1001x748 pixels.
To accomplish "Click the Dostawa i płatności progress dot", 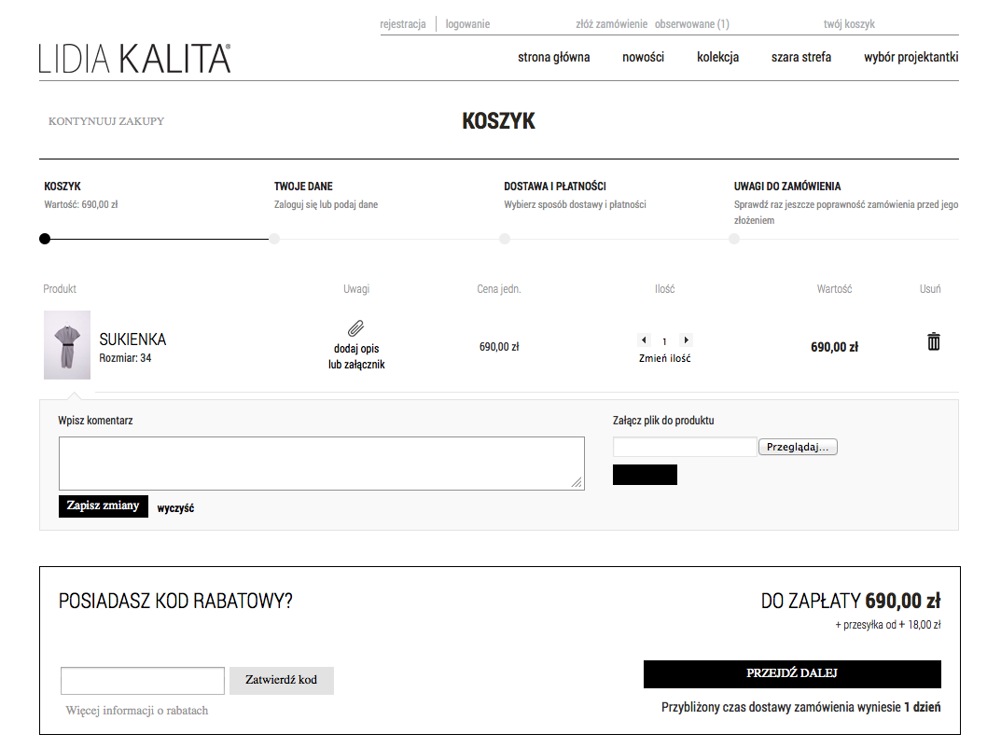I will [505, 239].
